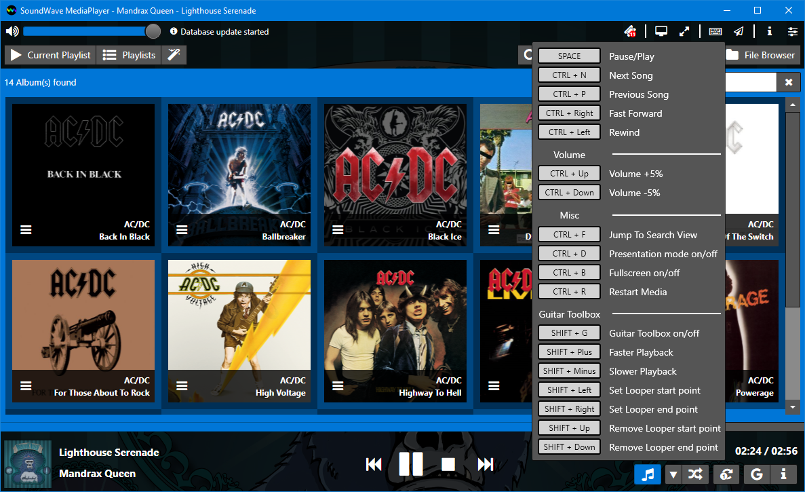Switch to the Current Playlist tab
The width and height of the screenshot is (805, 492).
click(50, 55)
